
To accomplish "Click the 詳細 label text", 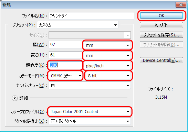I will click(24, 98).
